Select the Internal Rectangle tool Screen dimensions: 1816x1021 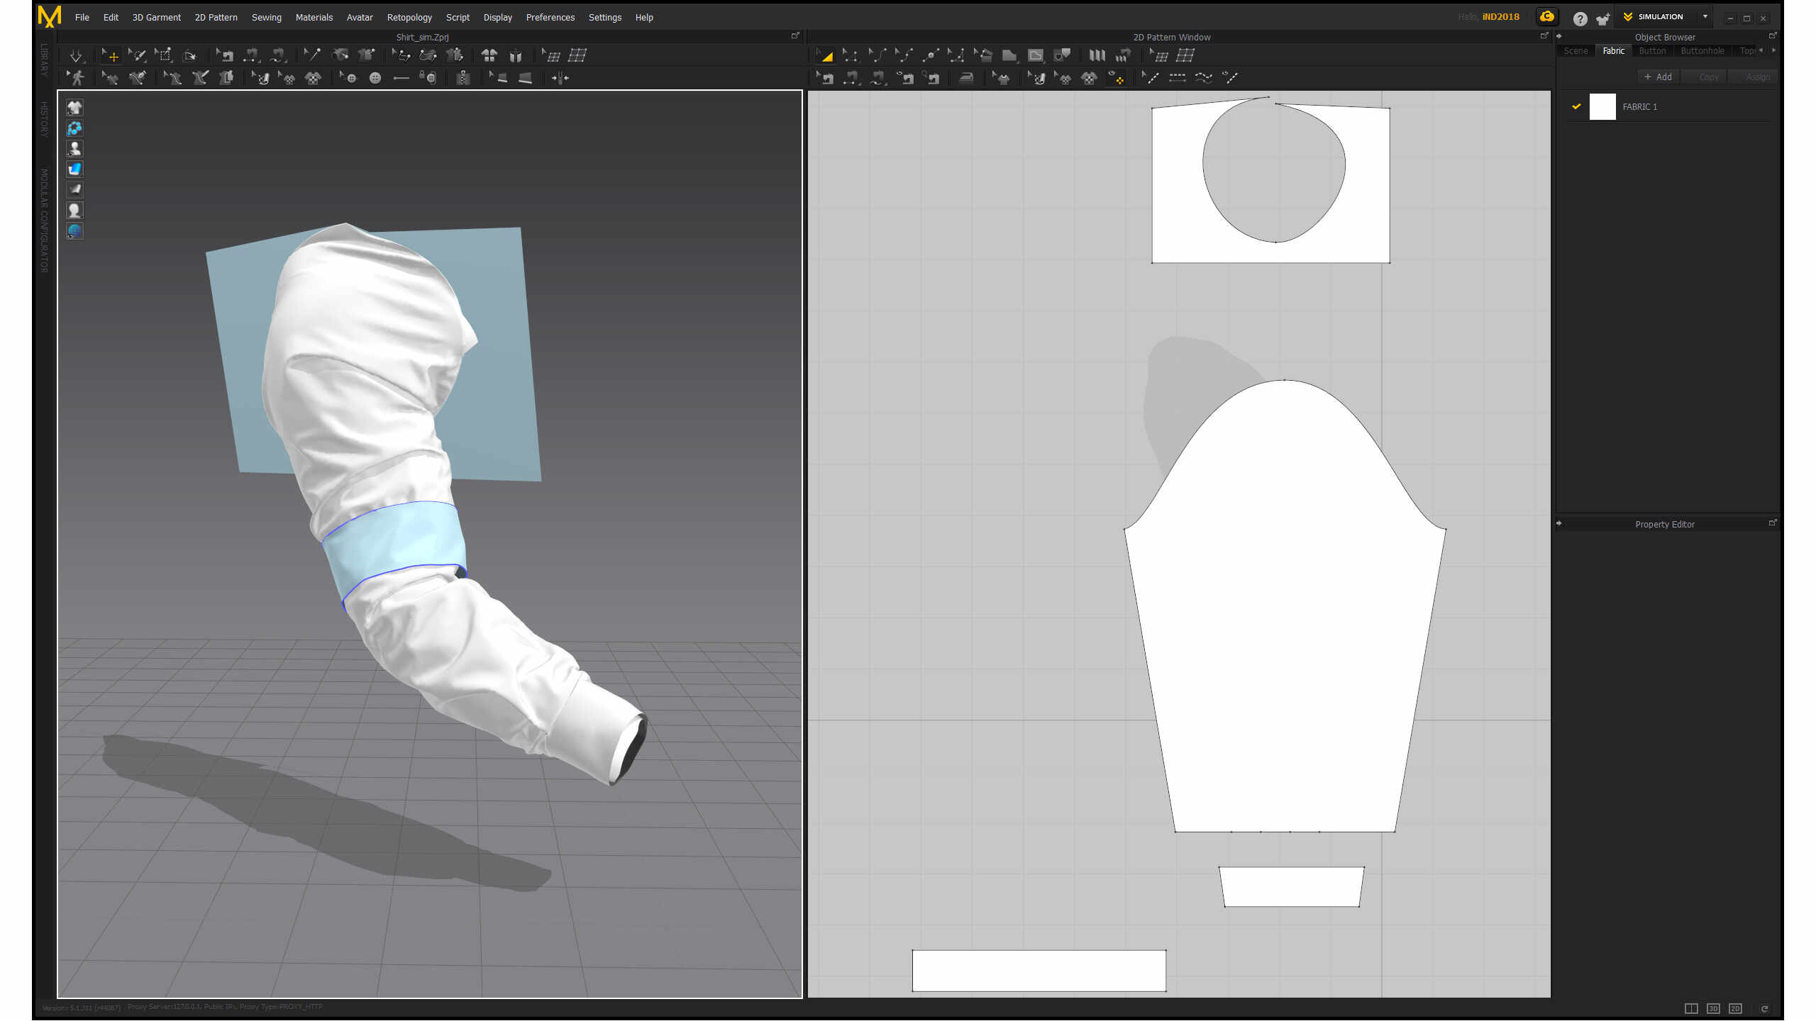click(1036, 55)
